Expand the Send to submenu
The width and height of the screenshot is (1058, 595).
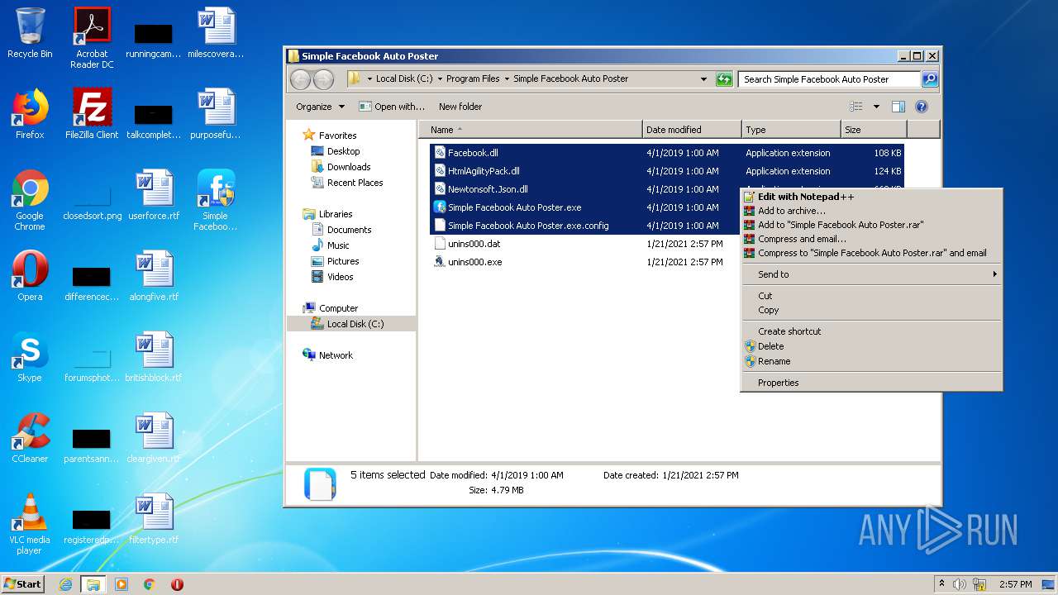871,274
